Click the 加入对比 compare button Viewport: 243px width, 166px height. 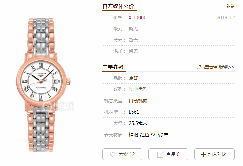click(215, 154)
